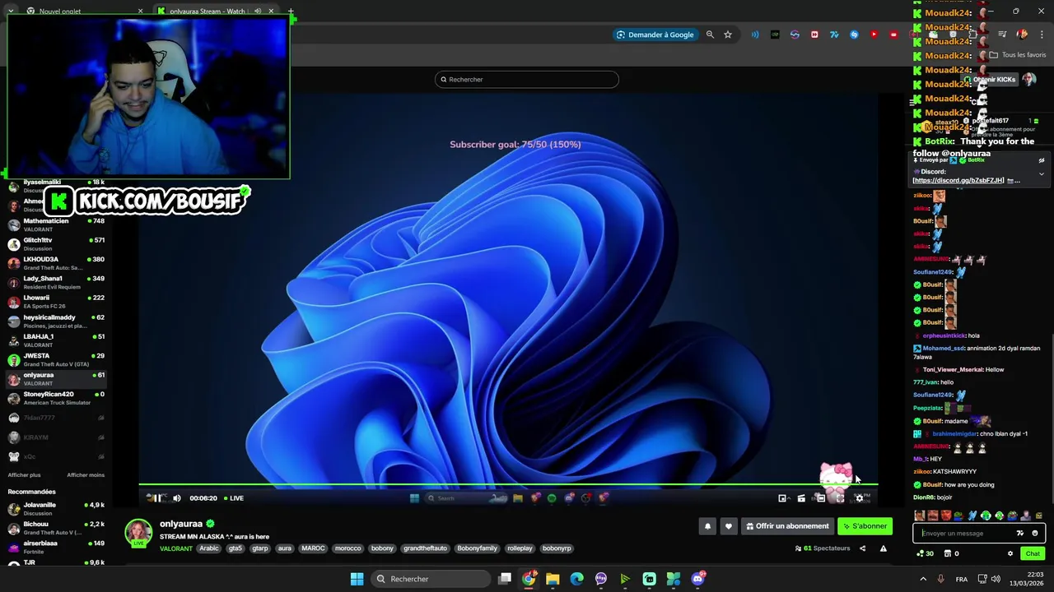
Task: Open the Windows Start menu
Action: pos(357,579)
